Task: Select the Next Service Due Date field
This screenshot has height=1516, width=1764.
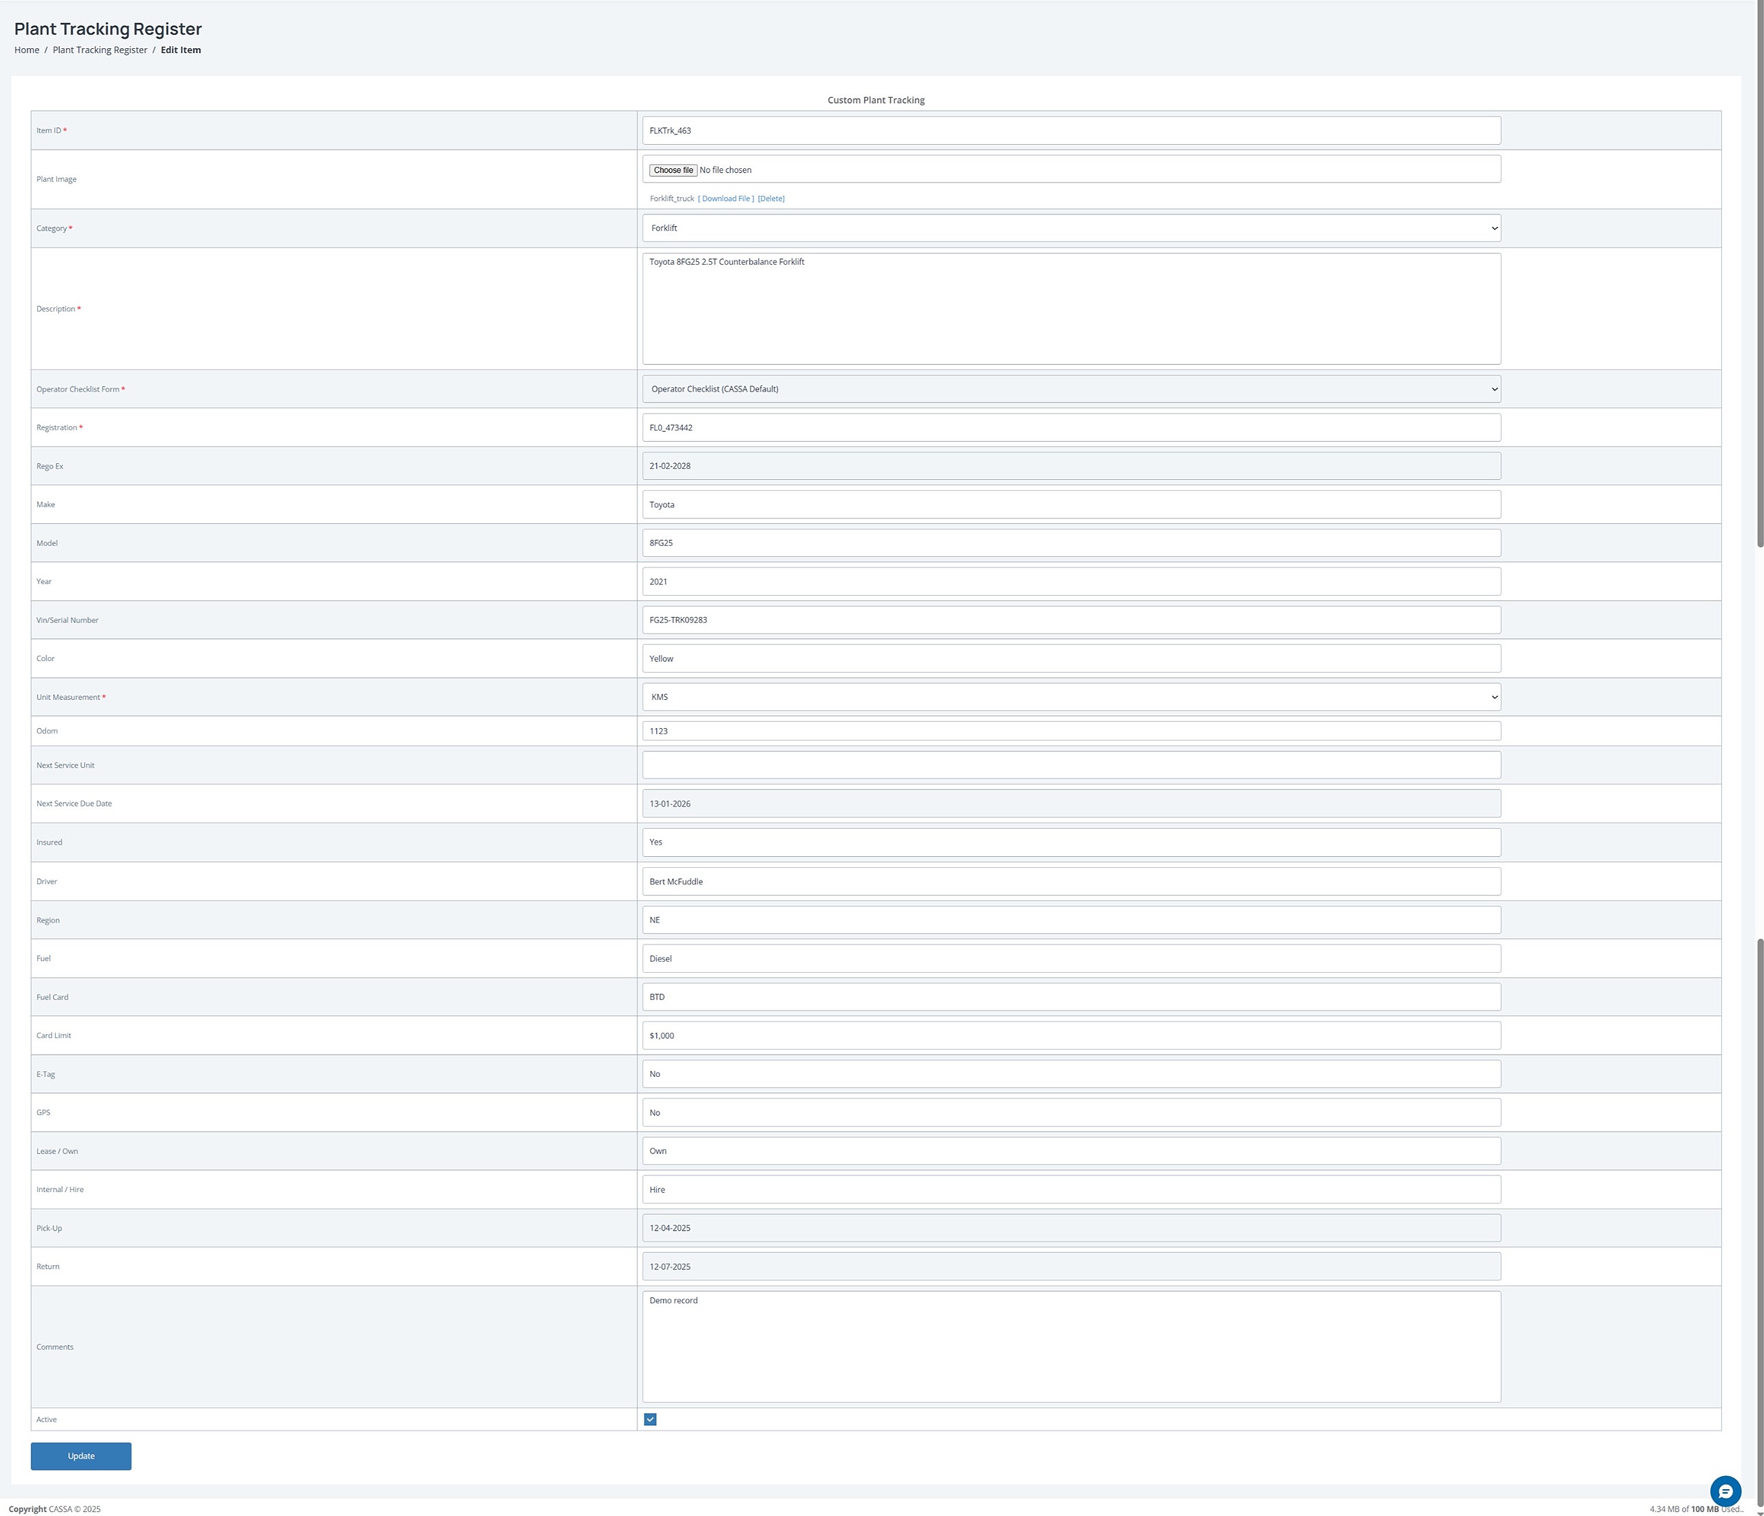Action: click(x=1070, y=803)
